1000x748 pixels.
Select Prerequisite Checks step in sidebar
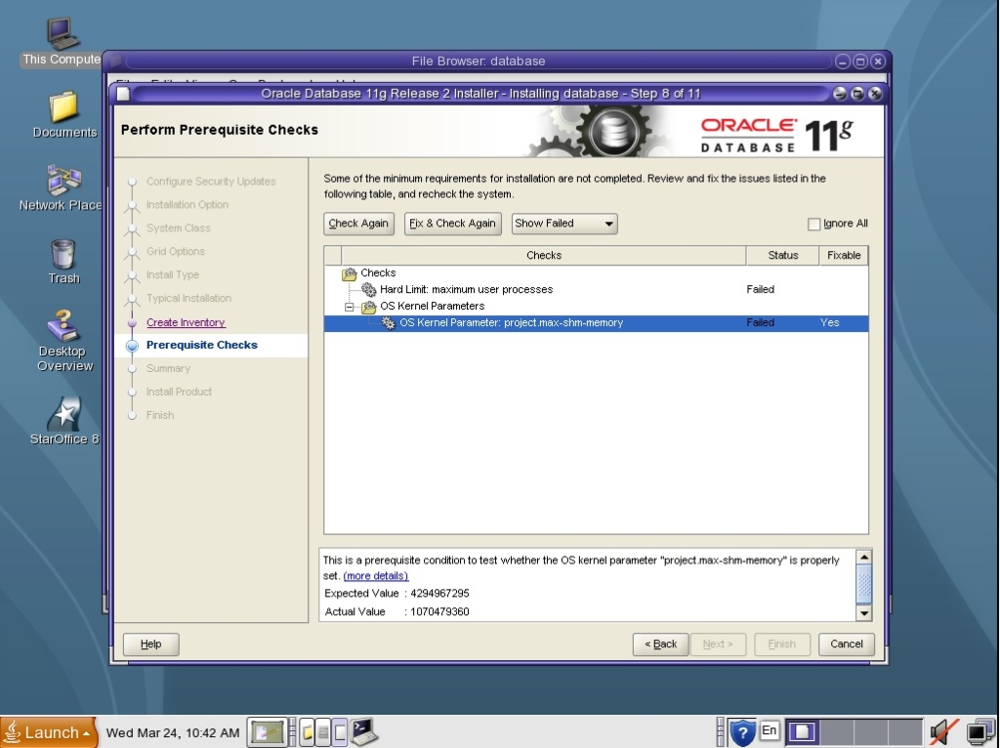click(x=201, y=345)
